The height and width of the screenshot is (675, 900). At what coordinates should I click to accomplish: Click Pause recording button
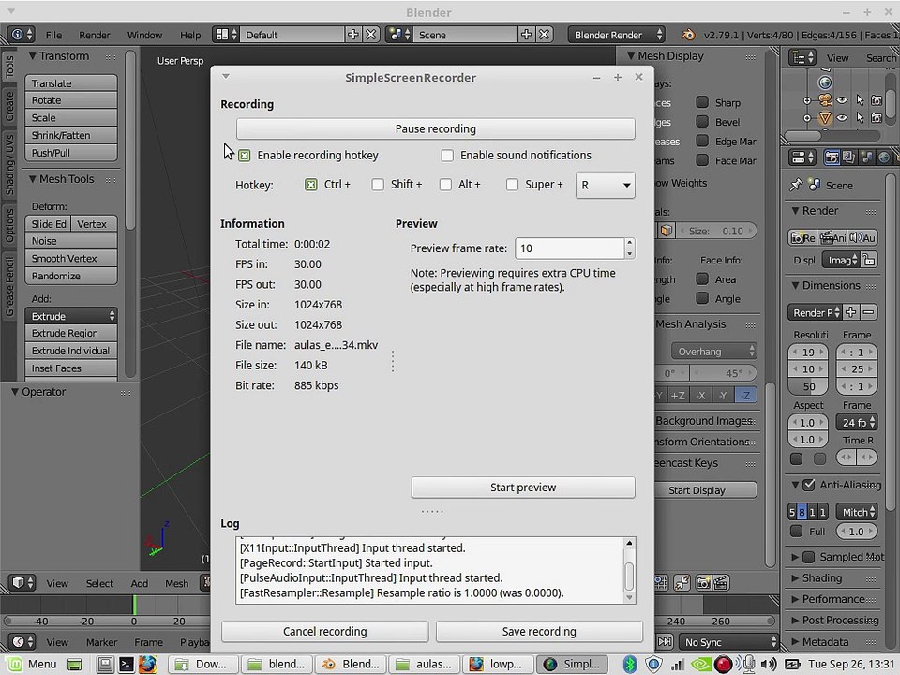(436, 128)
